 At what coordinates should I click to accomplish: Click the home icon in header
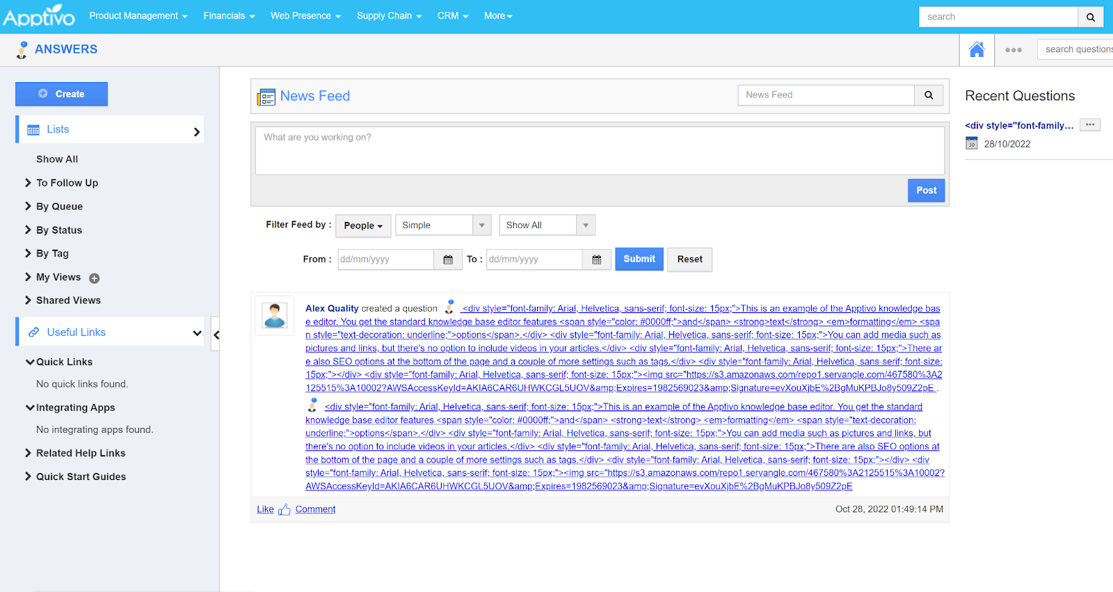coord(977,49)
